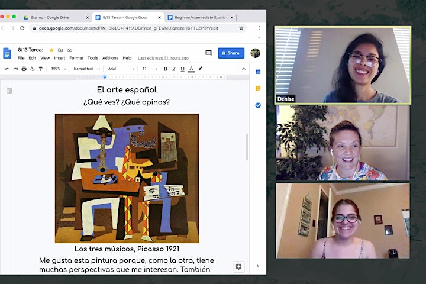Image resolution: width=426 pixels, height=284 pixels.
Task: Open Google Keep side panel icon
Action: coord(258,88)
